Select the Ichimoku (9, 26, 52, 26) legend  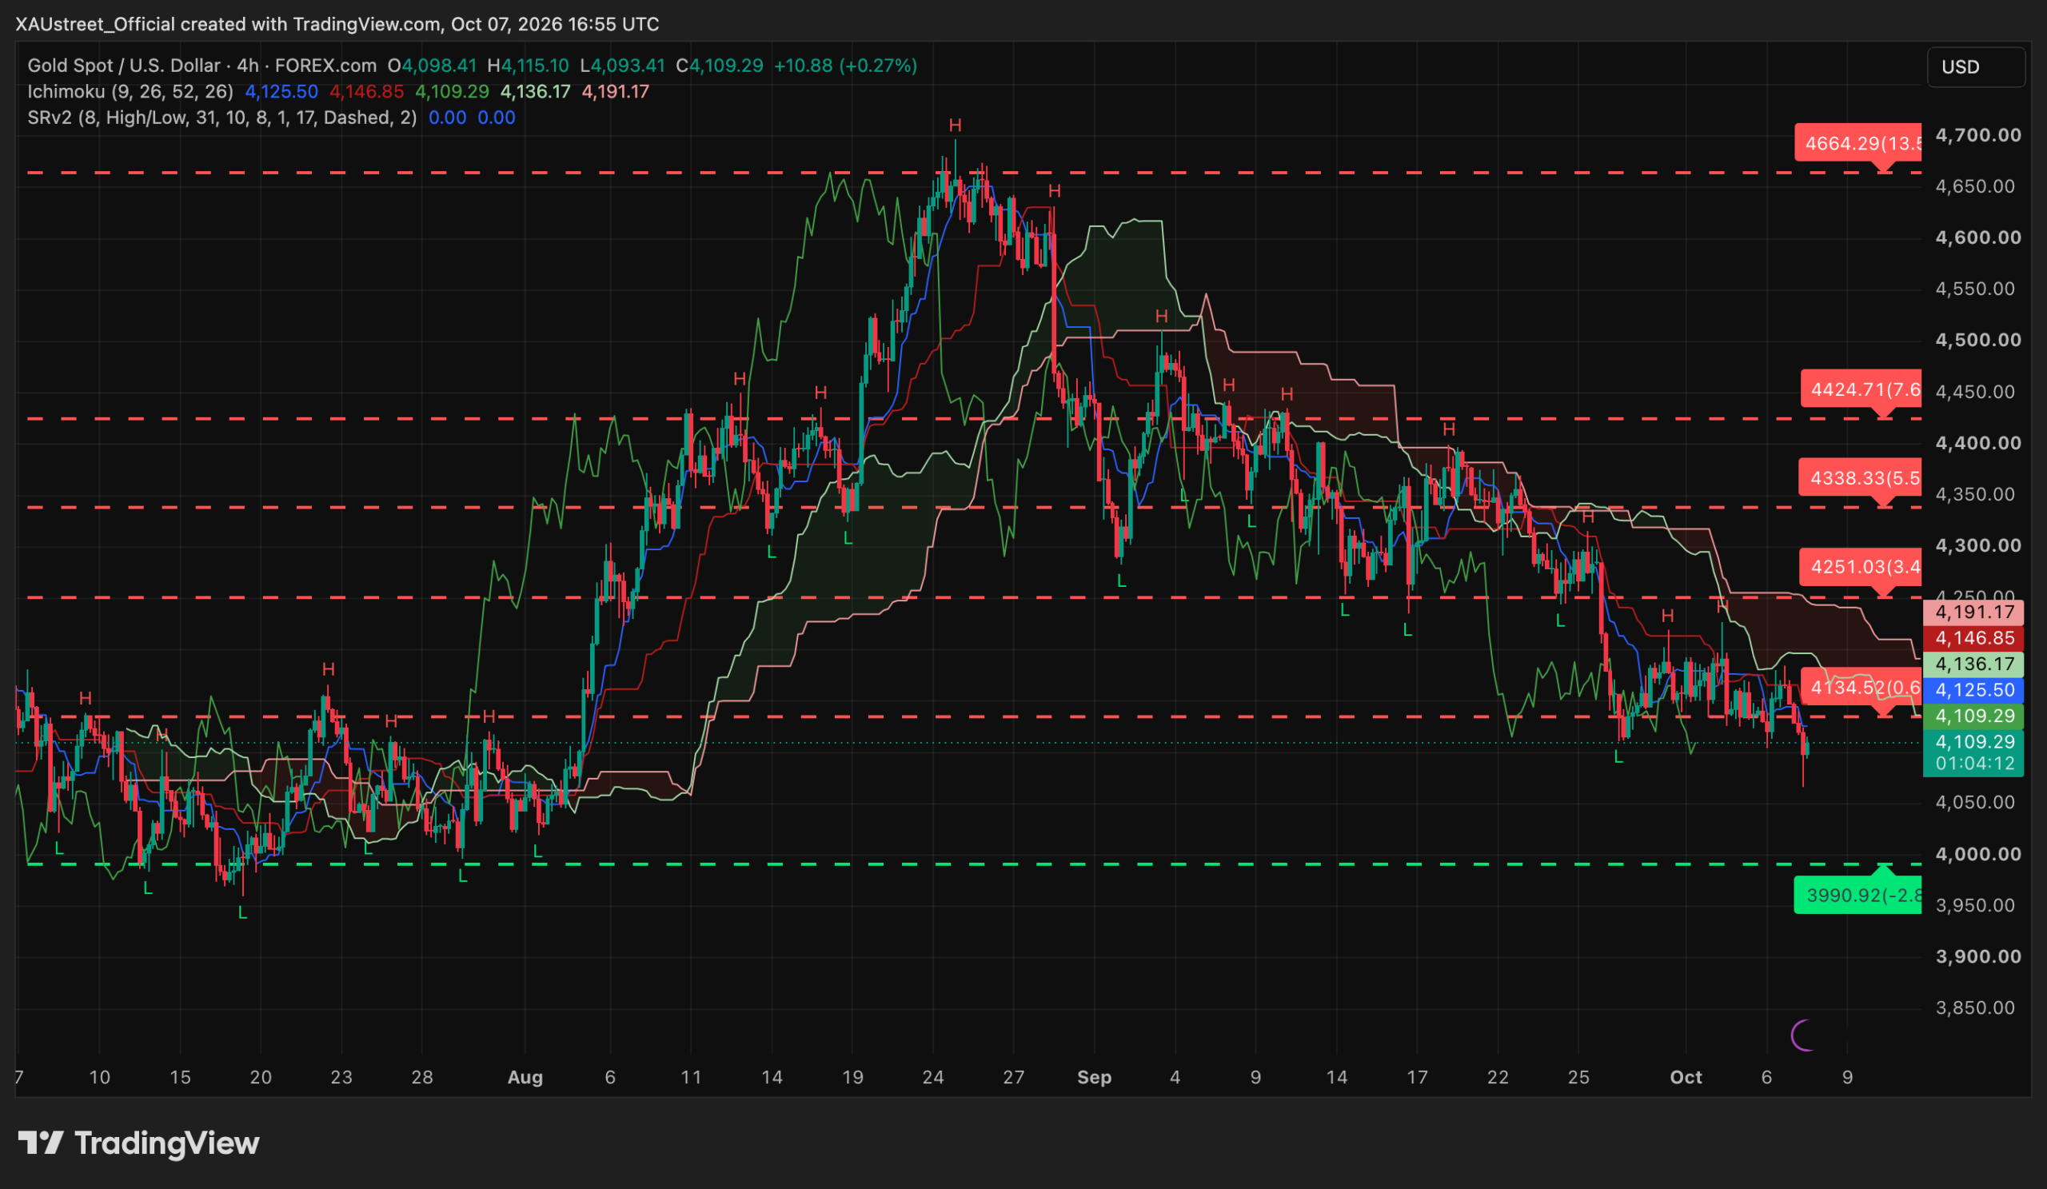point(130,92)
